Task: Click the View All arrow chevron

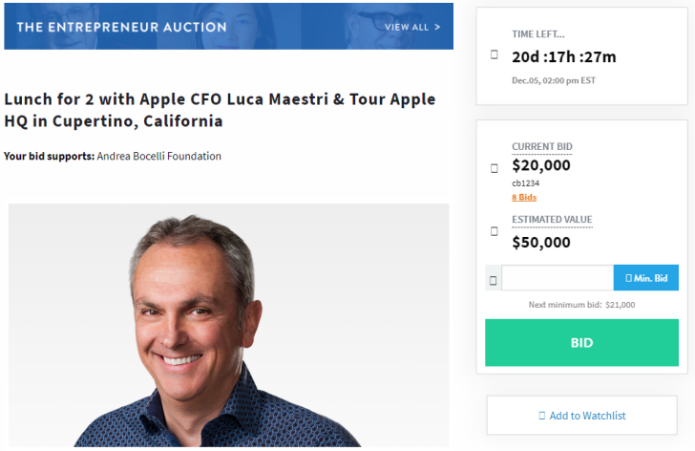Action: tap(437, 27)
